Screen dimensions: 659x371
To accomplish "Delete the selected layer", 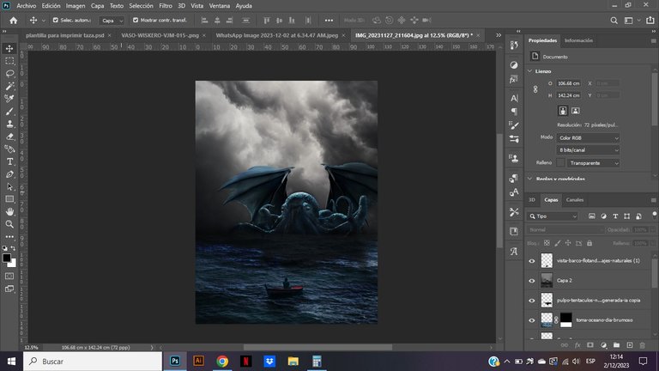I will [642, 345].
